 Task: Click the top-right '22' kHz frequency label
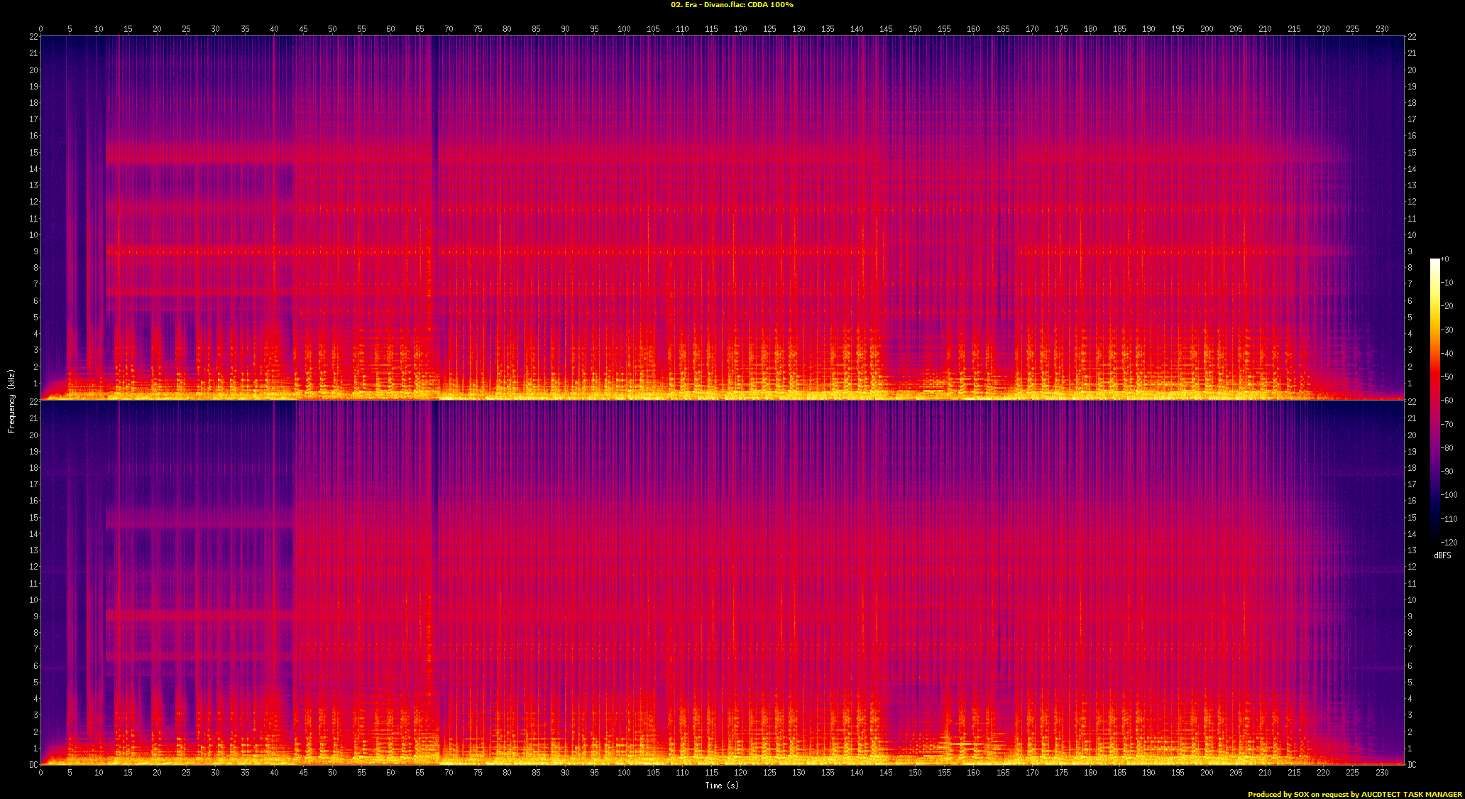coord(1412,37)
